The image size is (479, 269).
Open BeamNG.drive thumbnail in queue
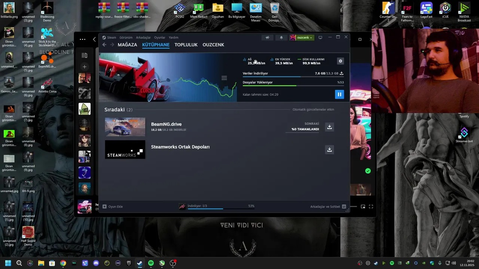(125, 127)
